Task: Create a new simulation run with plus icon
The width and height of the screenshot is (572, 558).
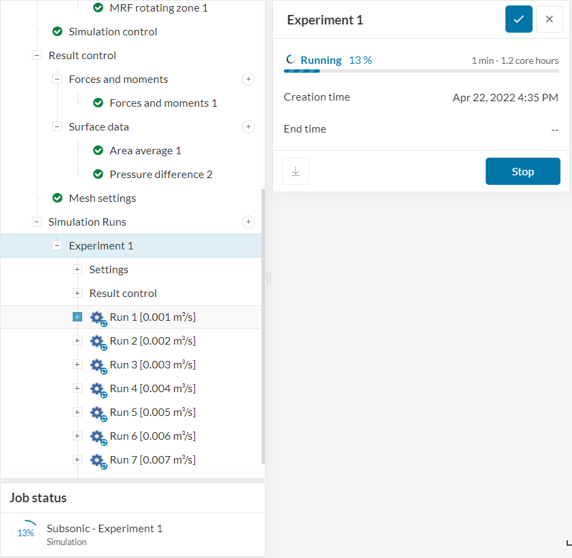Action: (x=249, y=222)
